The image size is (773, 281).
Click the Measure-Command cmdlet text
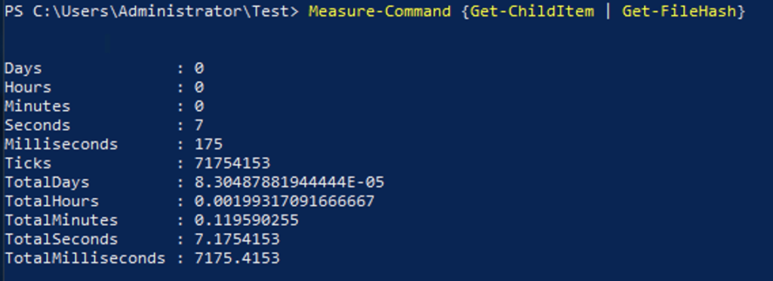click(x=380, y=11)
